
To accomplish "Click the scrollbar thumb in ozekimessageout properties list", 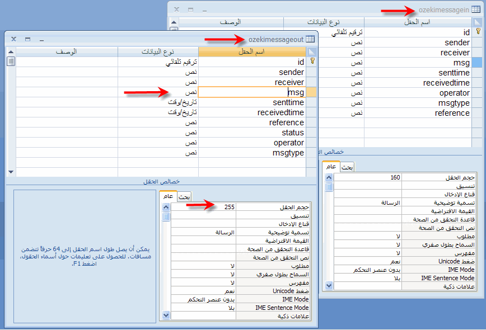I will coord(166,216).
